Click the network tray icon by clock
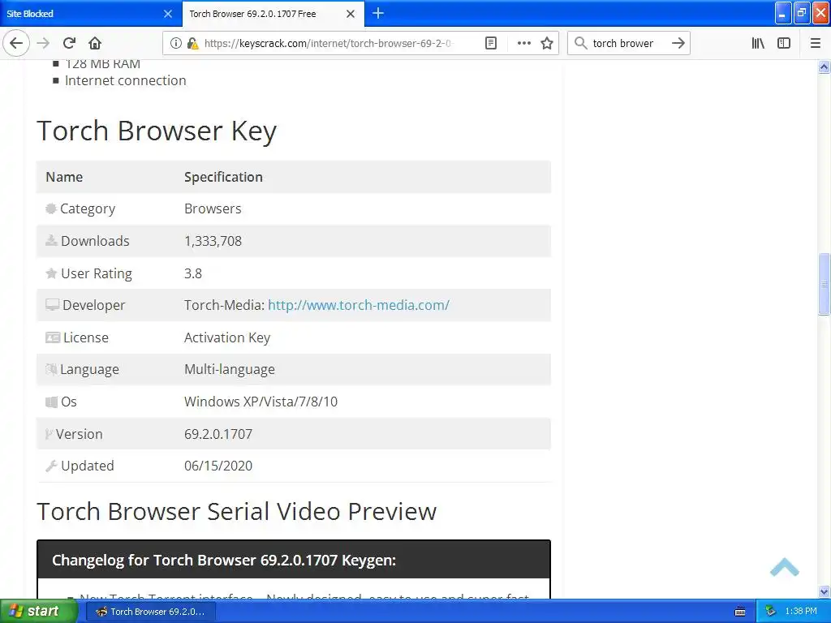Image resolution: width=831 pixels, height=623 pixels. click(x=770, y=612)
